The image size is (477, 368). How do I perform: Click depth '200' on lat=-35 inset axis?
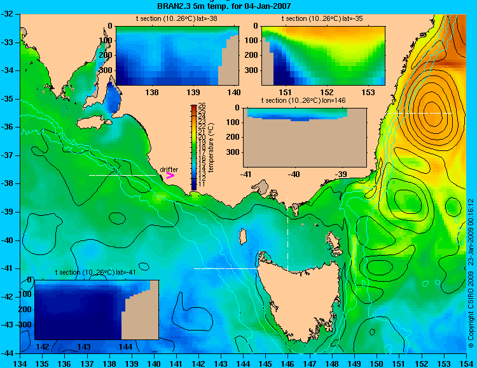[252, 55]
